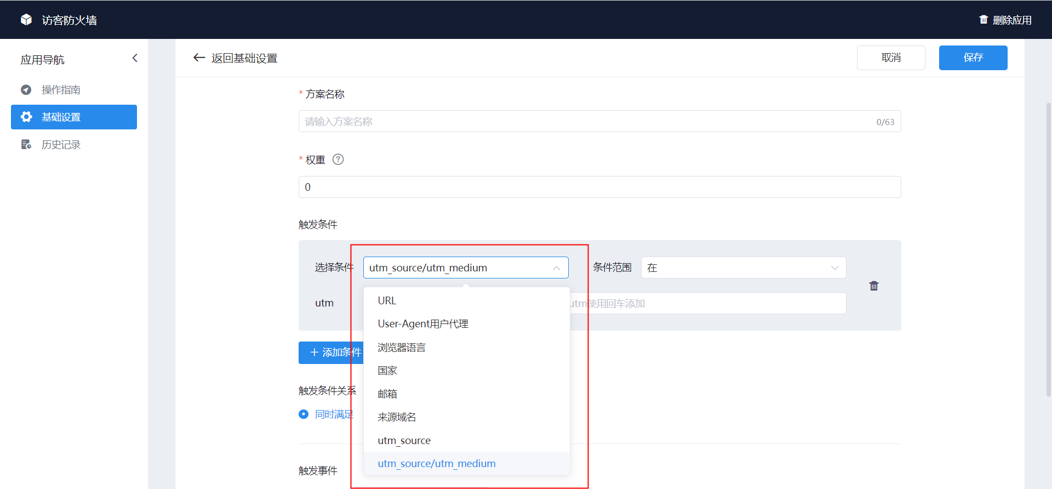Collapse the 选择条件 dropdown arrow

(556, 268)
